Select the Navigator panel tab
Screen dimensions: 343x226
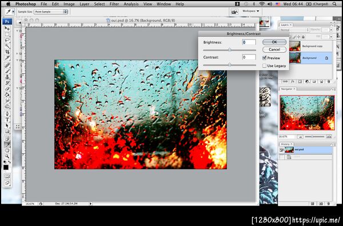click(x=288, y=89)
